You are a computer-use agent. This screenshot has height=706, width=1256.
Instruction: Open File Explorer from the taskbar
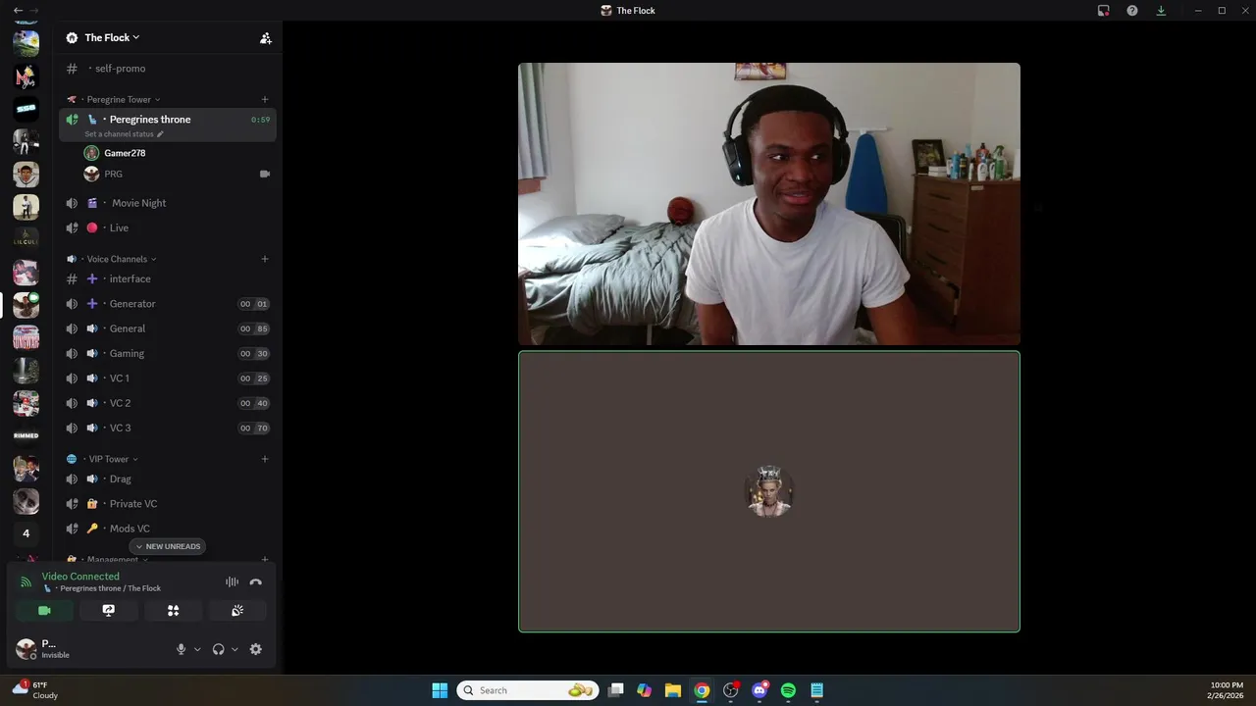click(673, 690)
